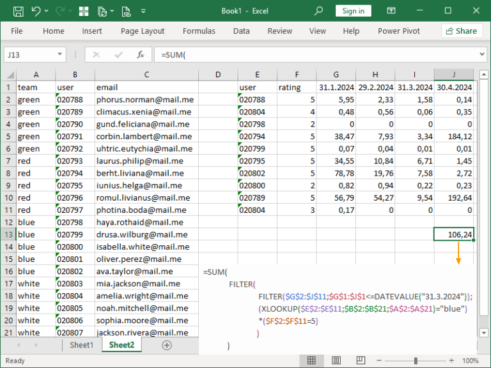Open the File tab
The width and height of the screenshot is (491, 368).
17,31
